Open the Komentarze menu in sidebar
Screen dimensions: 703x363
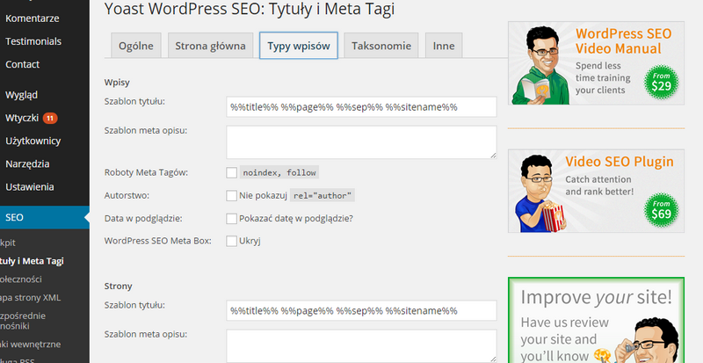coord(33,18)
